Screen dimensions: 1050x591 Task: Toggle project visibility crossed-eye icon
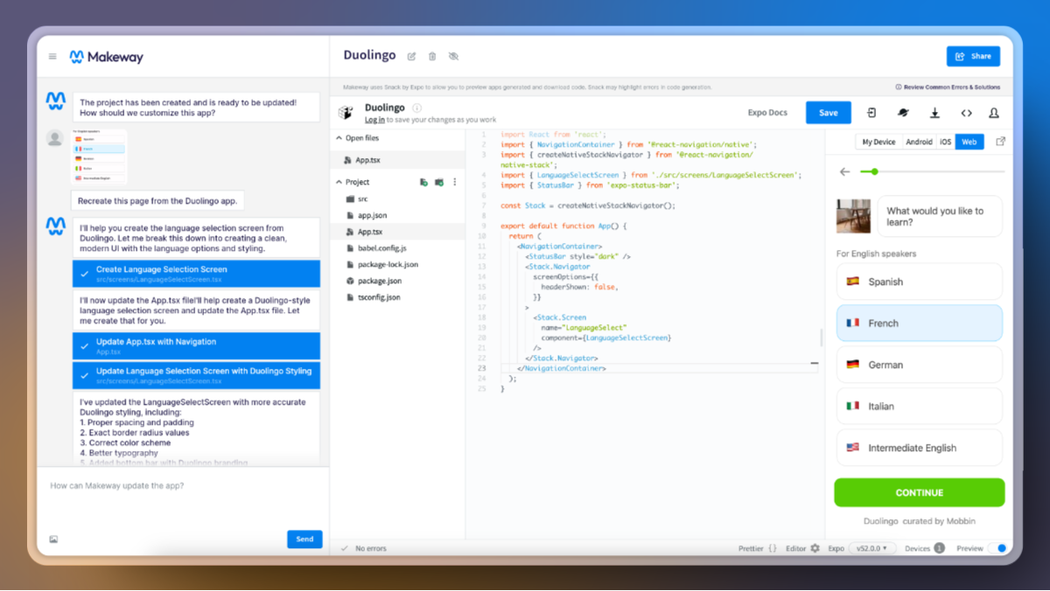pos(453,57)
